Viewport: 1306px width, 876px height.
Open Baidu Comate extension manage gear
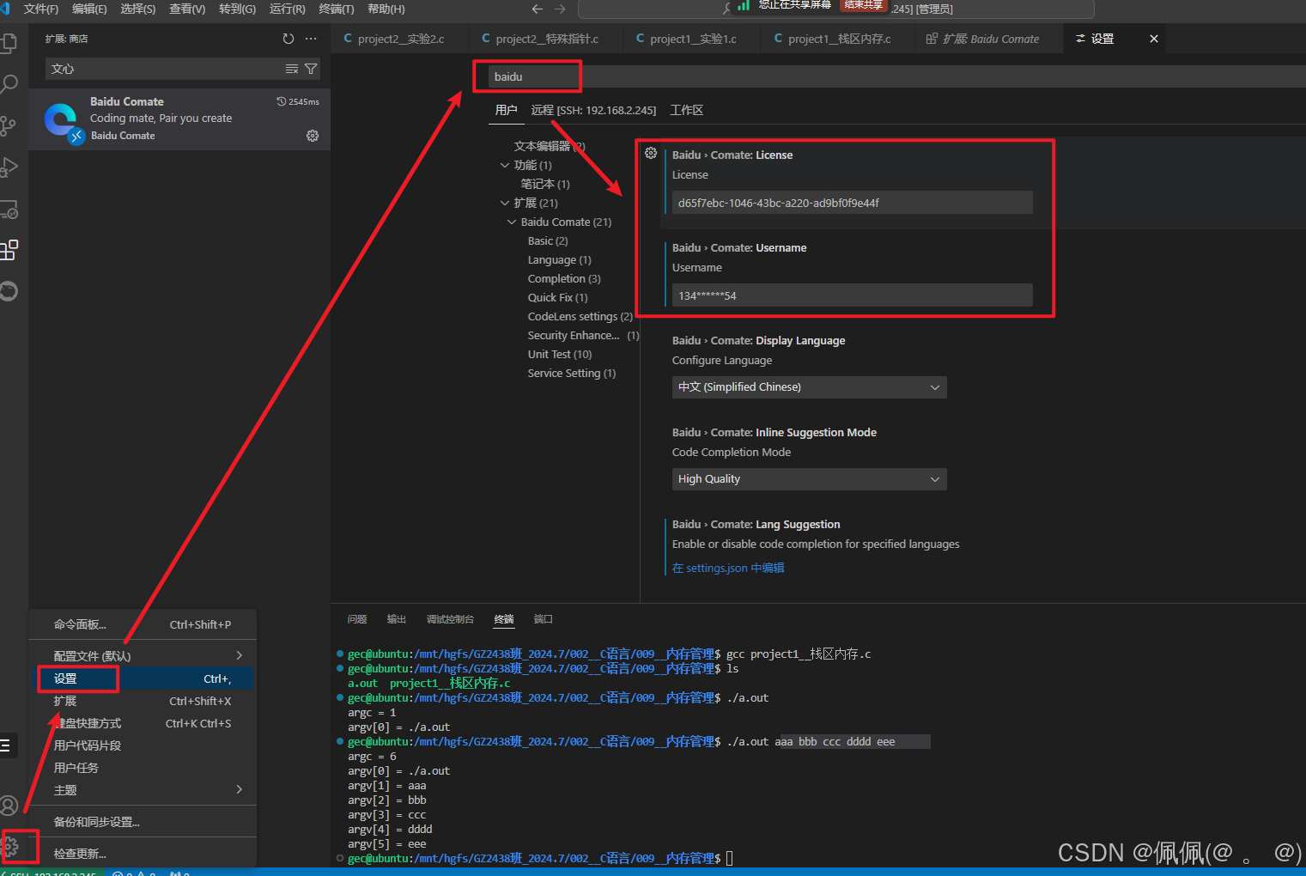click(x=313, y=136)
